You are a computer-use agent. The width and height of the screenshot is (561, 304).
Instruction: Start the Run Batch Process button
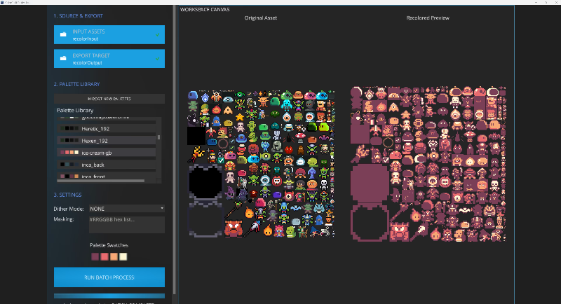[109, 277]
